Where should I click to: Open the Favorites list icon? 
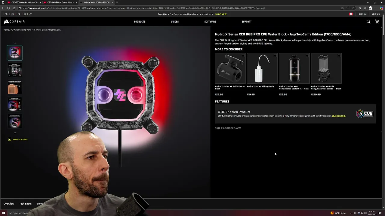click(365, 8)
